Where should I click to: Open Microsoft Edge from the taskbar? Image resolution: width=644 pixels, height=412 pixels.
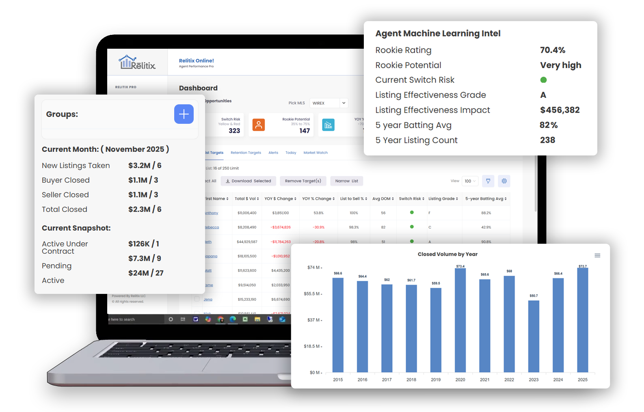tap(233, 319)
